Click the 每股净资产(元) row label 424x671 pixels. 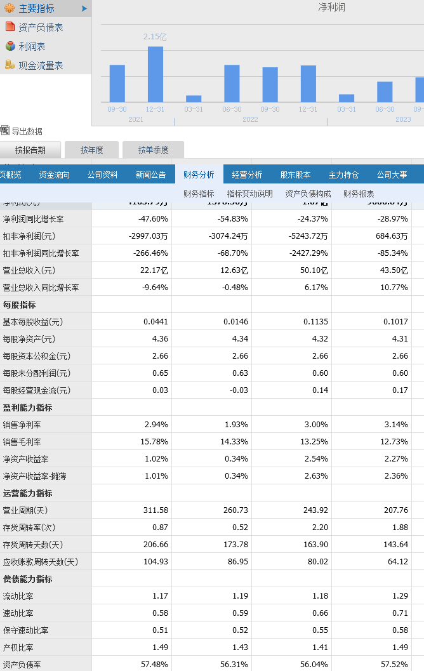pyautogui.click(x=29, y=339)
